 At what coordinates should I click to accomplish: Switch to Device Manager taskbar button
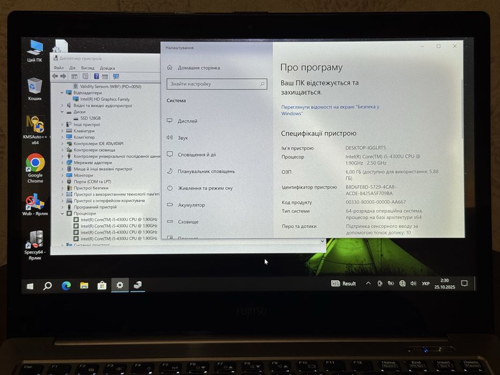click(138, 285)
